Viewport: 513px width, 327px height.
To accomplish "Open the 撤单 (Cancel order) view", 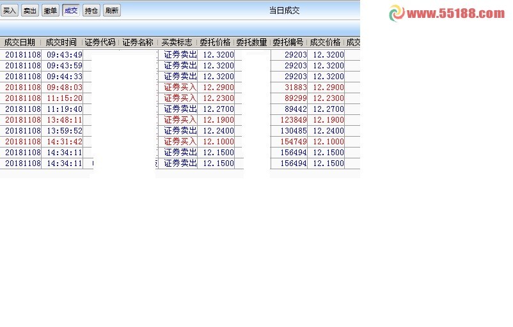I will pos(51,10).
